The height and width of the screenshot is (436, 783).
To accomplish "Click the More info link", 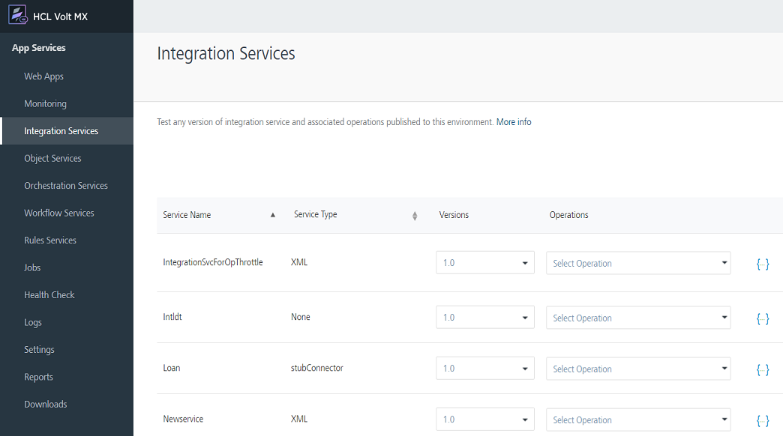I will (514, 122).
